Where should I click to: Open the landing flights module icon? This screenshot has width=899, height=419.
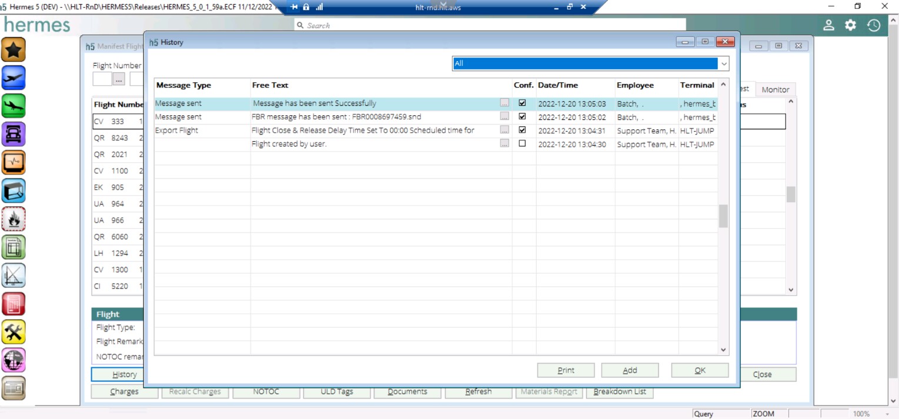(14, 106)
